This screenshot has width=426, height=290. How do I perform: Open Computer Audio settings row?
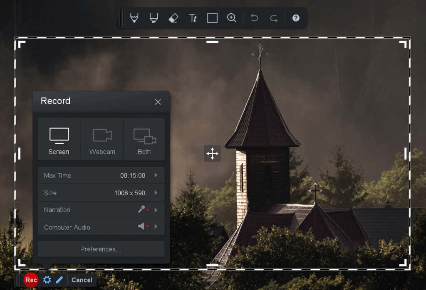(x=101, y=227)
